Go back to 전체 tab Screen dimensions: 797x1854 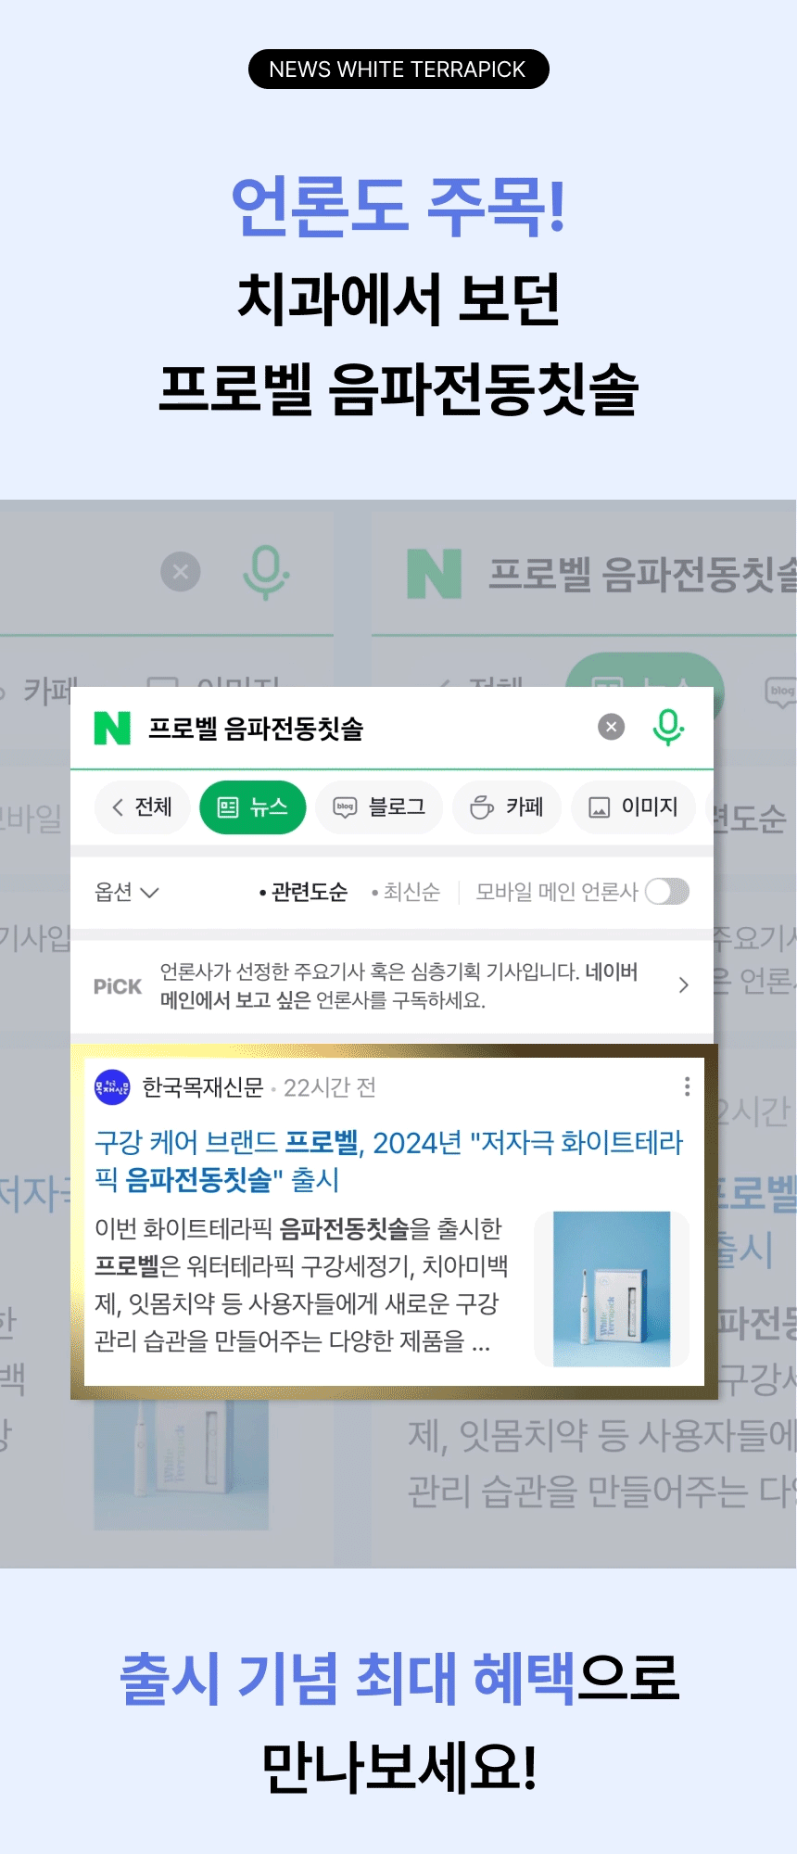coord(143,807)
